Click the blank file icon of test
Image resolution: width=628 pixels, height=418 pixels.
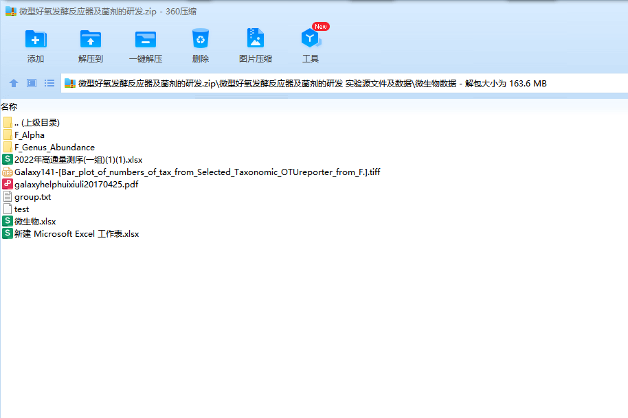(x=7, y=209)
